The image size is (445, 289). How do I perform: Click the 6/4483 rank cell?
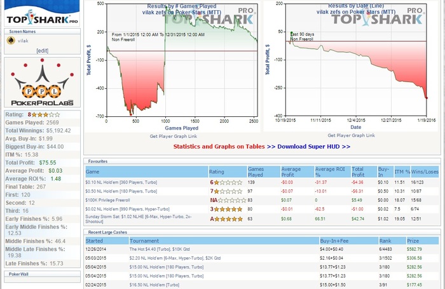click(385, 249)
